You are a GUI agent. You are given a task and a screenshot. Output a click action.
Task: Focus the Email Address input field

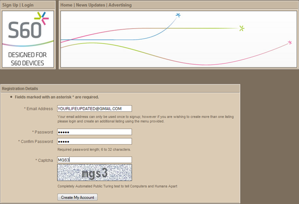tap(94, 109)
